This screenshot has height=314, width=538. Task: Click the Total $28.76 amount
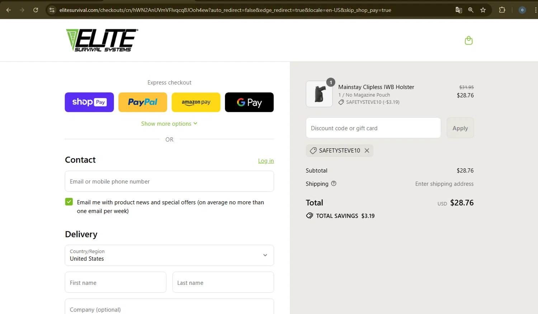point(462,203)
